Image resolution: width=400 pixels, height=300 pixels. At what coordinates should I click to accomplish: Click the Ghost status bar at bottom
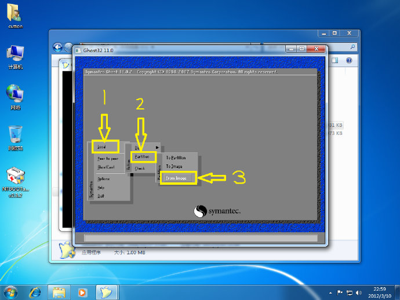201,238
